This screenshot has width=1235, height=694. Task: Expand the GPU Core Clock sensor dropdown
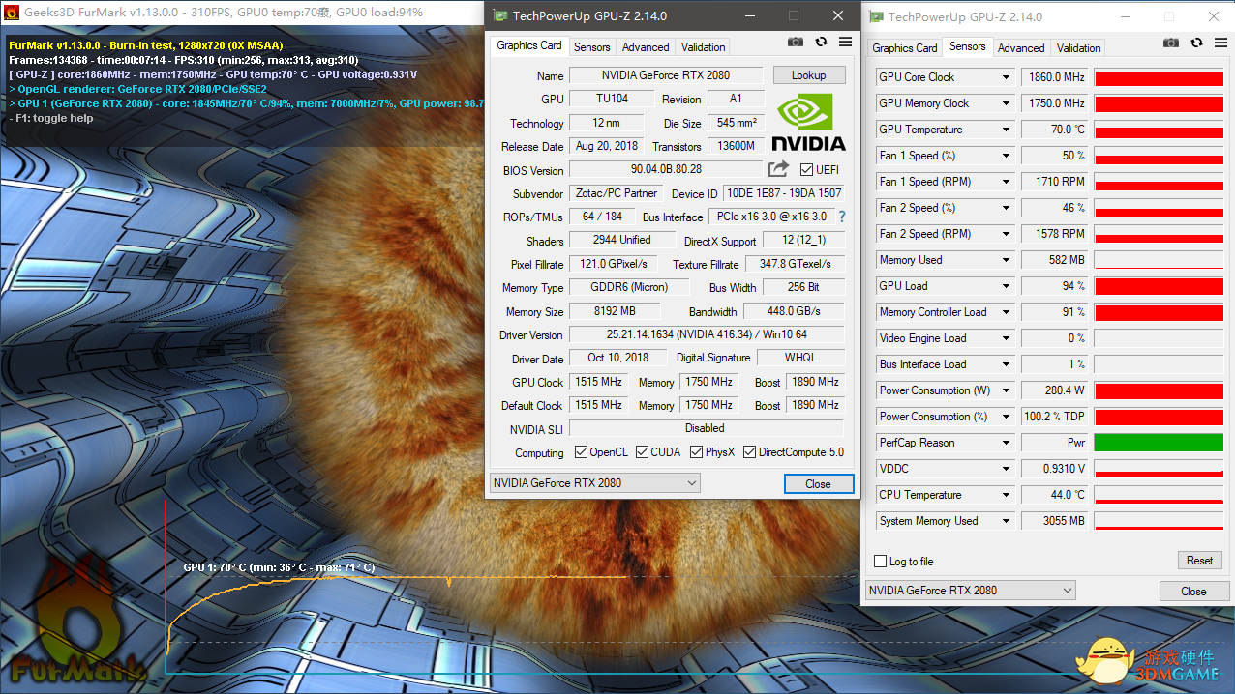click(x=1006, y=77)
